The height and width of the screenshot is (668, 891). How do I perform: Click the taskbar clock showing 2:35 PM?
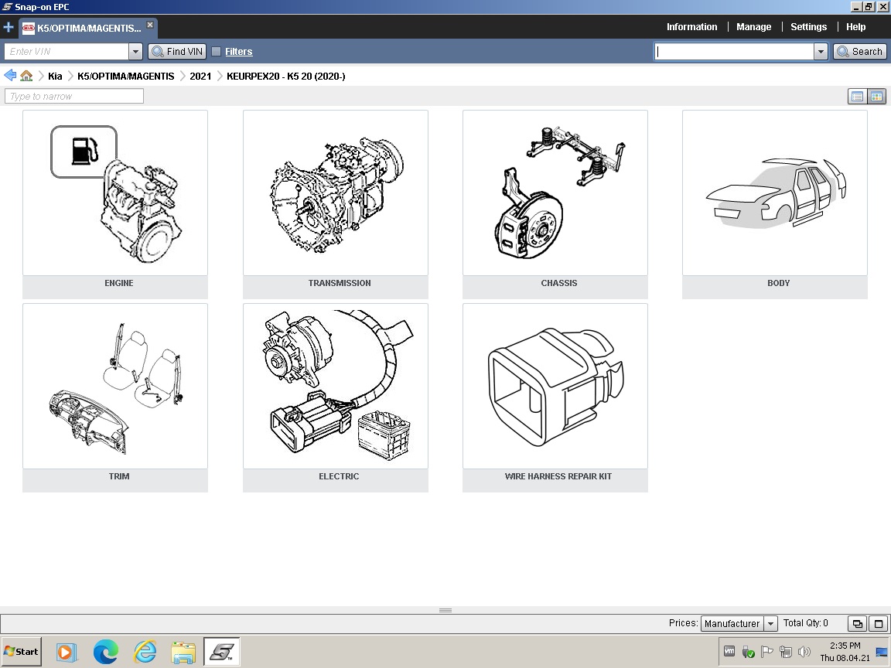tap(845, 652)
